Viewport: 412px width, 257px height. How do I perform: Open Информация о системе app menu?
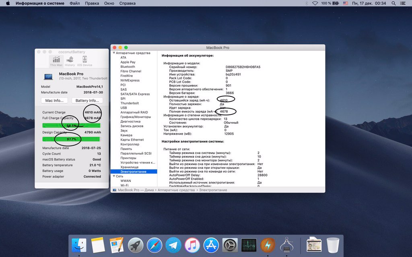(x=40, y=3)
